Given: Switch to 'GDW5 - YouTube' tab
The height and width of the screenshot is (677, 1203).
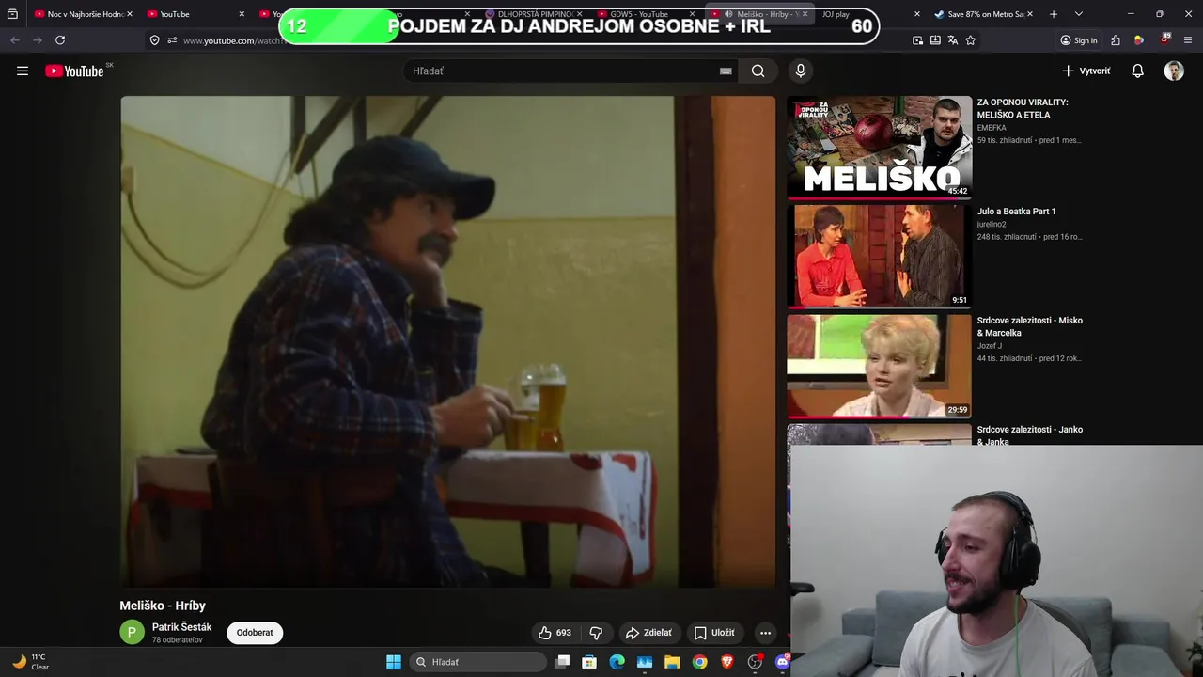Looking at the screenshot, I should (x=647, y=14).
